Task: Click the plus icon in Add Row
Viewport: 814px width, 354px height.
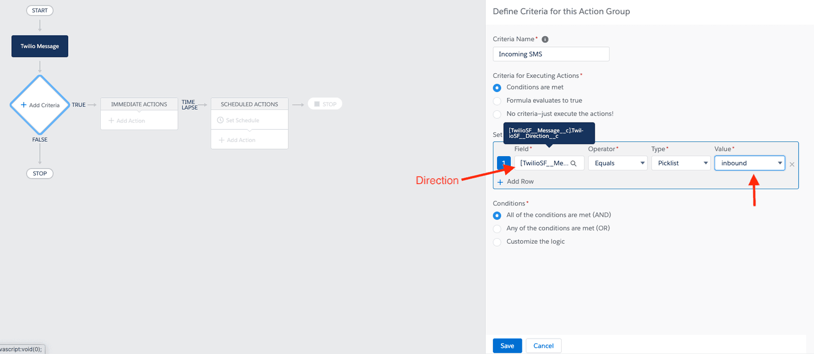Action: [500, 182]
